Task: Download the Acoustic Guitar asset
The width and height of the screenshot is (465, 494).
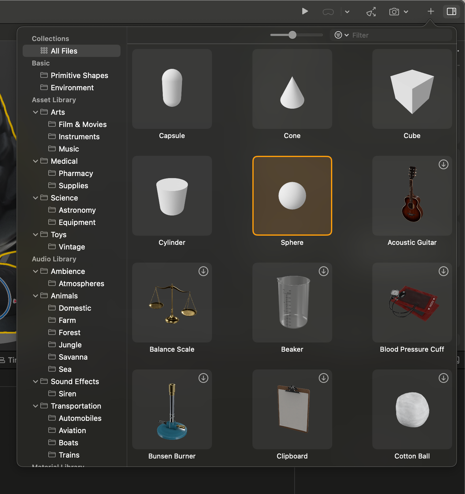Action: (444, 164)
